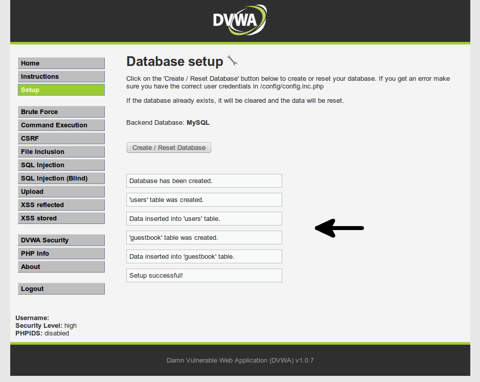Click Logout in the sidebar
The image size is (480, 382).
[61, 289]
